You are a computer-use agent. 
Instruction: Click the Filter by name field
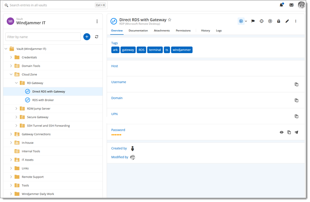tap(43, 37)
